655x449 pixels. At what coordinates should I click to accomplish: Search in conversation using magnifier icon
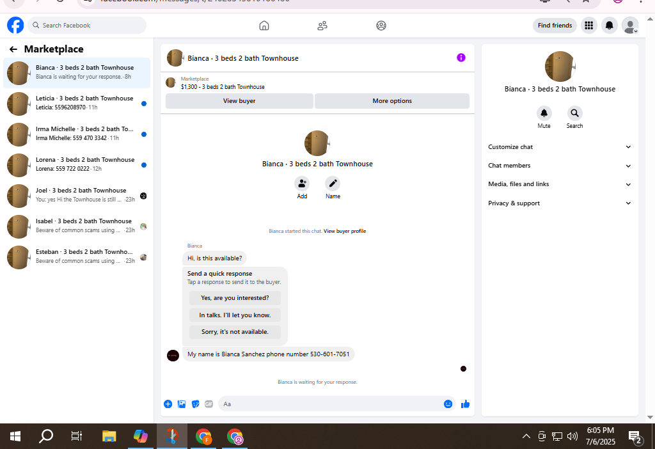[575, 113]
